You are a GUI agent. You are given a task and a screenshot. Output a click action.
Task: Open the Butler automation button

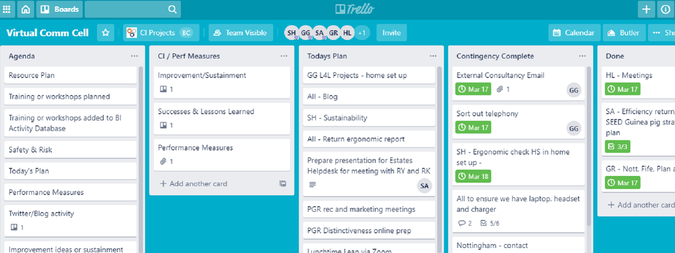[624, 32]
